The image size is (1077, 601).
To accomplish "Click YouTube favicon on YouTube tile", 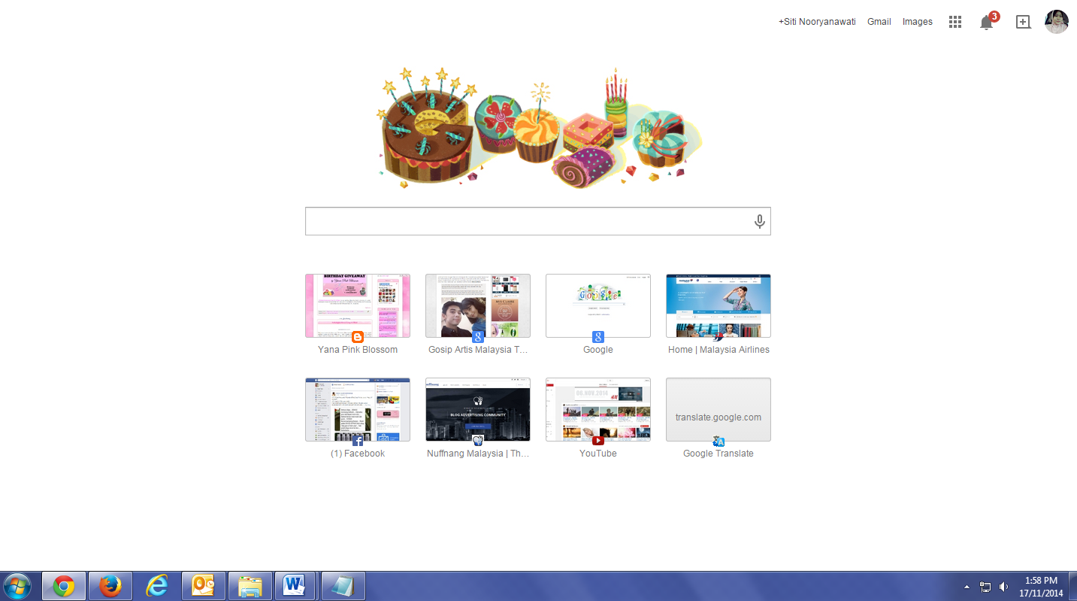I will 598,441.
